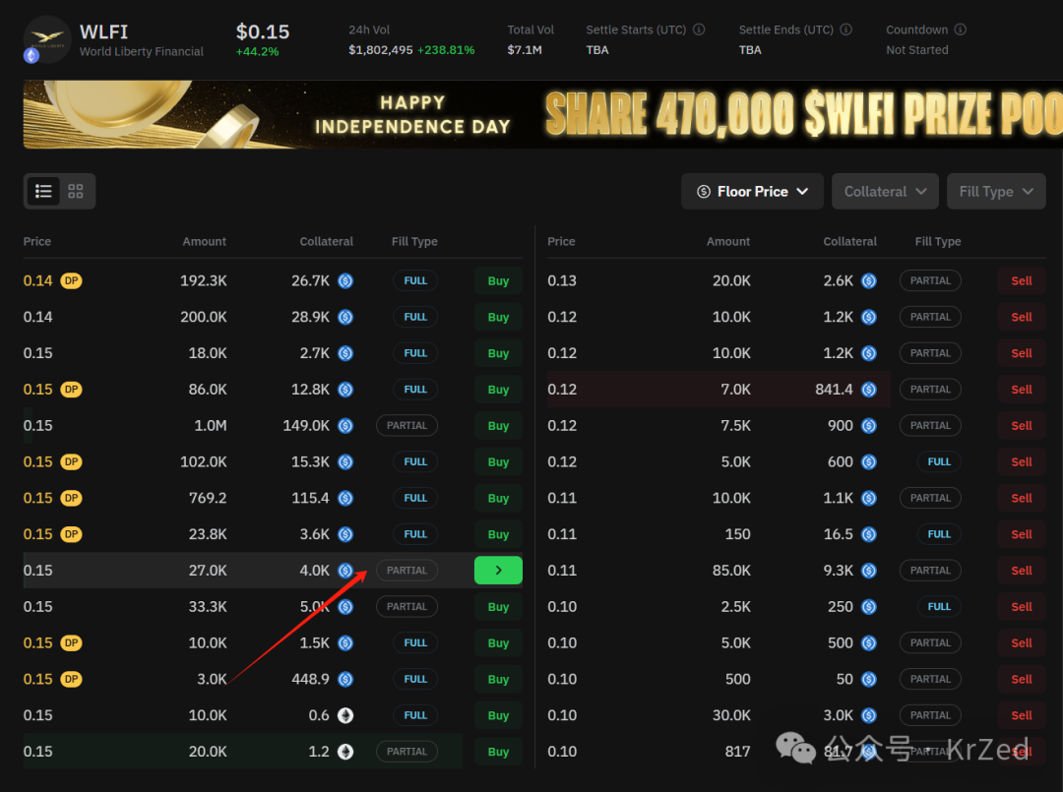Click DP badge on 3.0K row
Screen dimensions: 1063x792
pyautogui.click(x=71, y=679)
